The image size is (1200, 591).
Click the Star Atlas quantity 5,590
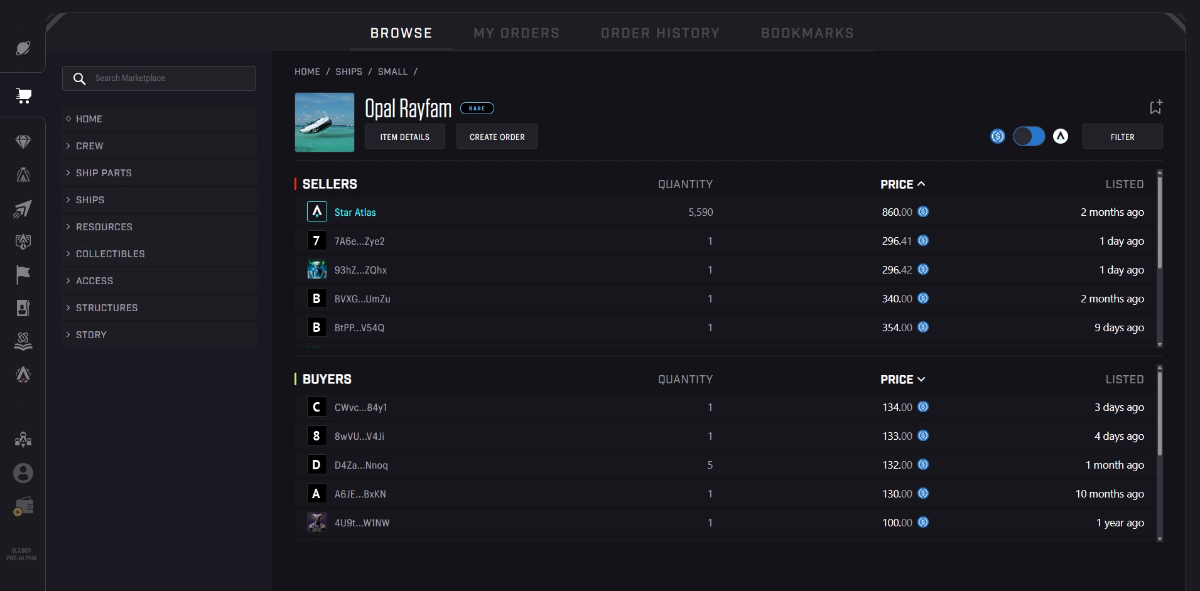(701, 212)
